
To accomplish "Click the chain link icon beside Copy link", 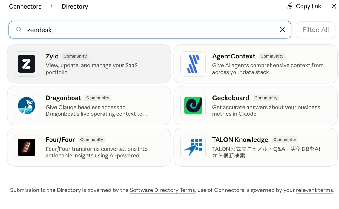I will pyautogui.click(x=290, y=6).
